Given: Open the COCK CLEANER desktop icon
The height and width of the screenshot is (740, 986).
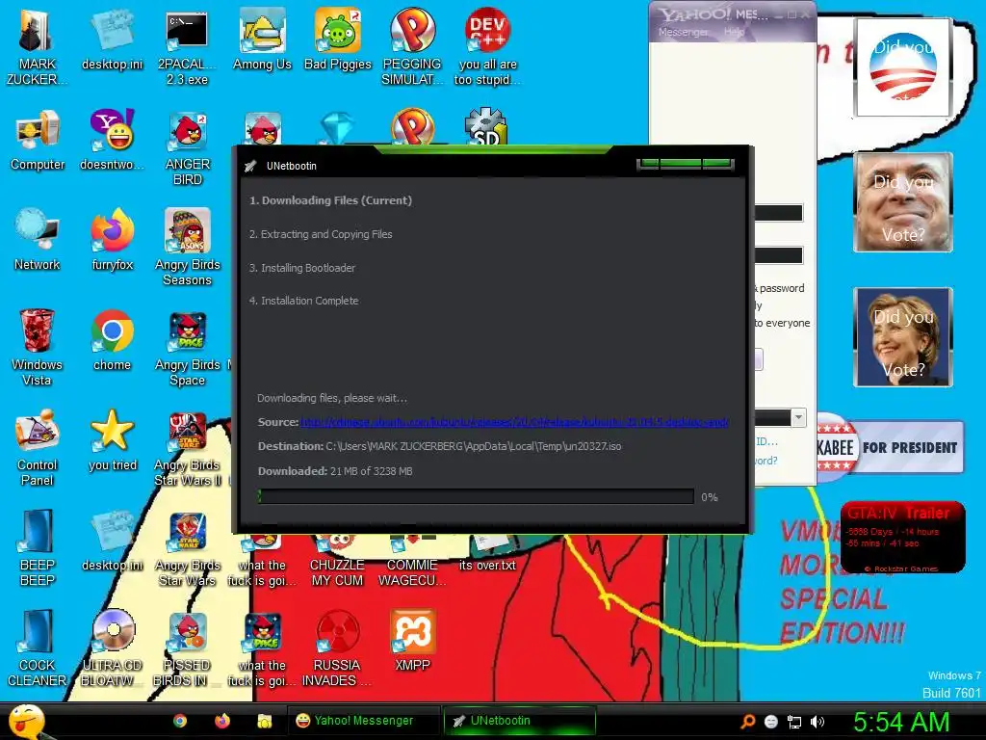Looking at the screenshot, I should click(x=38, y=648).
